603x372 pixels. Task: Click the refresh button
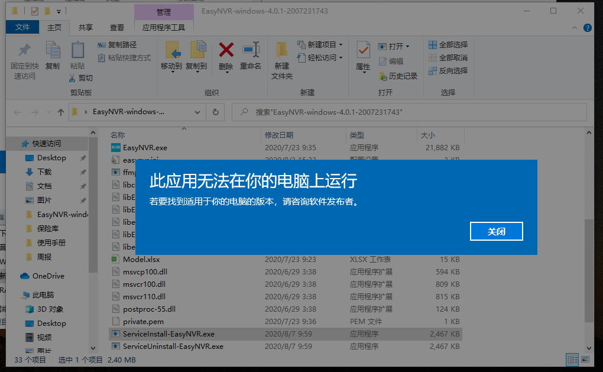[216, 112]
